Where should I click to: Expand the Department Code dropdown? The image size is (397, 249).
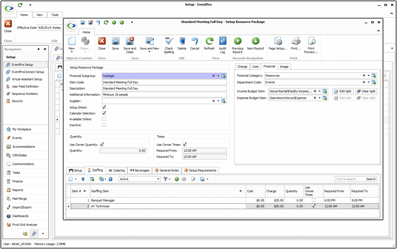[x=368, y=82]
